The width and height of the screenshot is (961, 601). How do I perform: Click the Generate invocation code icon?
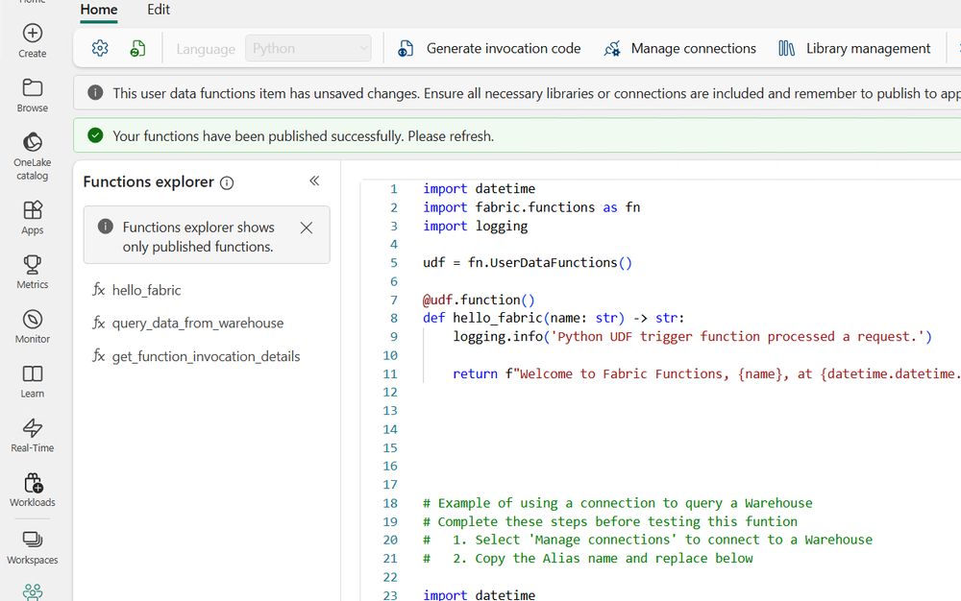click(406, 48)
